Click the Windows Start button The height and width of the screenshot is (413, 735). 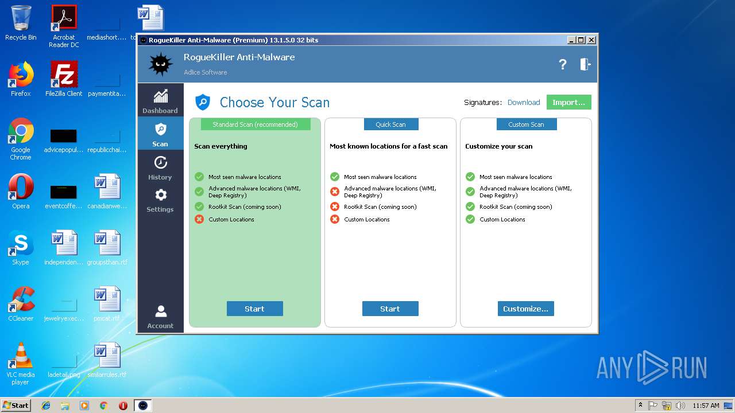point(16,405)
